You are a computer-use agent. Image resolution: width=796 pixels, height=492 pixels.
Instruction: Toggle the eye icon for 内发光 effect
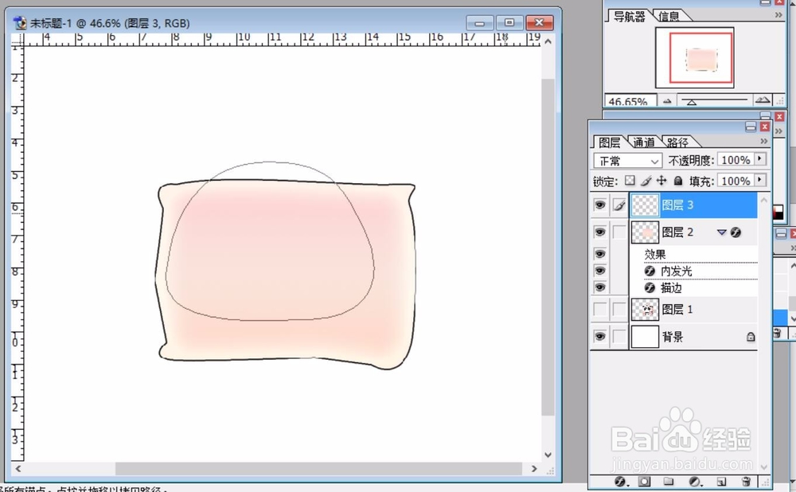coord(600,271)
